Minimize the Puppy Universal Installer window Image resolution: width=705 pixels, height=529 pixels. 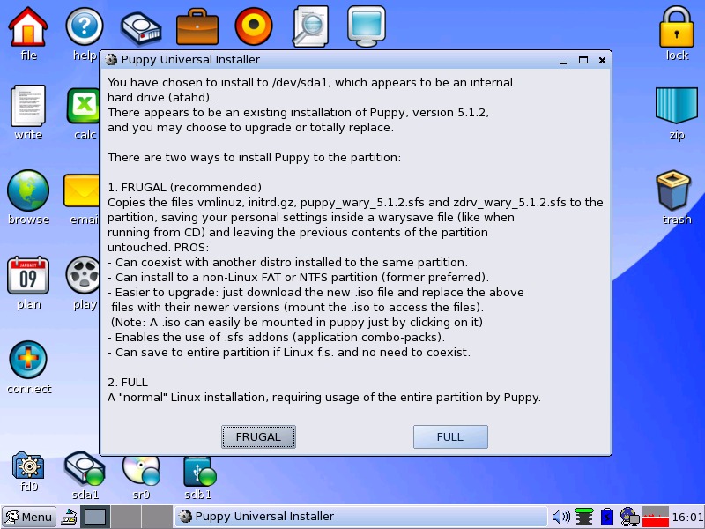pos(563,60)
